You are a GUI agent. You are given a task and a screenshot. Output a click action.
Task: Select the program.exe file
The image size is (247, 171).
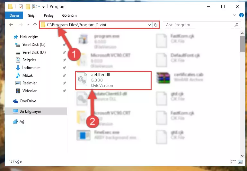click(99, 42)
